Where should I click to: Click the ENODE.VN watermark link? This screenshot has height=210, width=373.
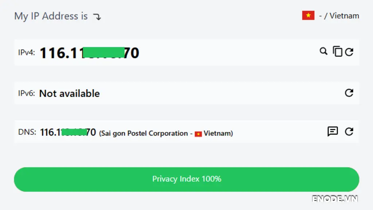335,199
